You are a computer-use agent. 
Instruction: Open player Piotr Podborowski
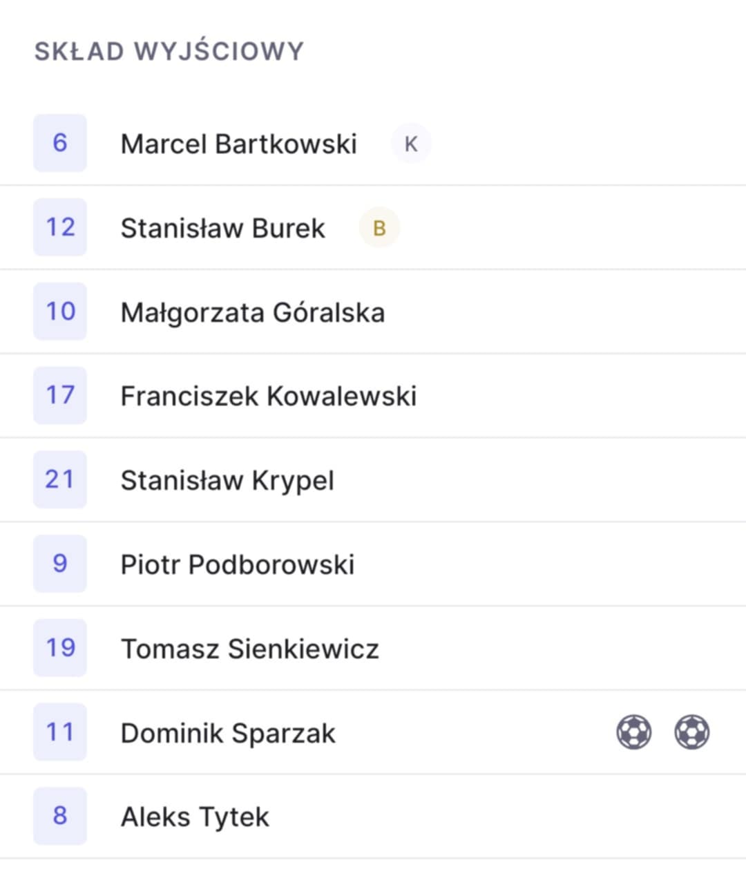click(x=238, y=564)
